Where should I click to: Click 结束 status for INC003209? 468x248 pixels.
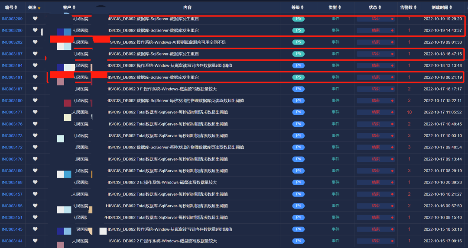(x=376, y=19)
